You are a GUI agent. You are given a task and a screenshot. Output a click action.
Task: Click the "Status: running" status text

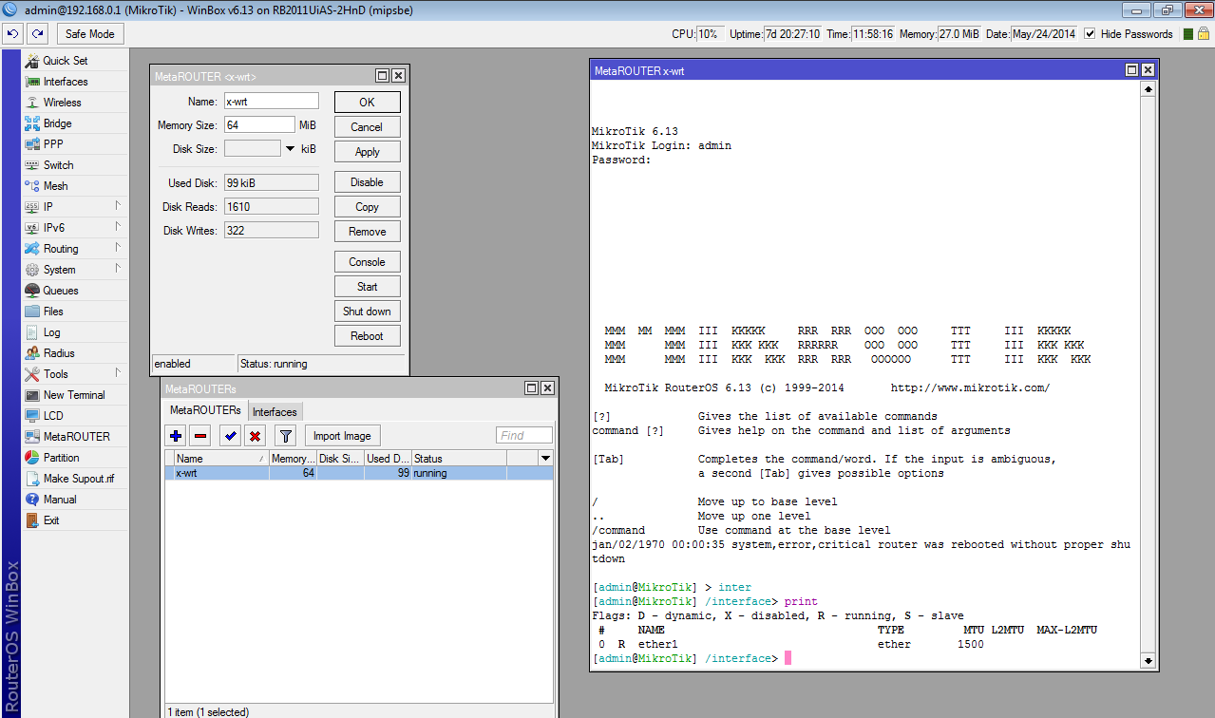[x=274, y=364]
